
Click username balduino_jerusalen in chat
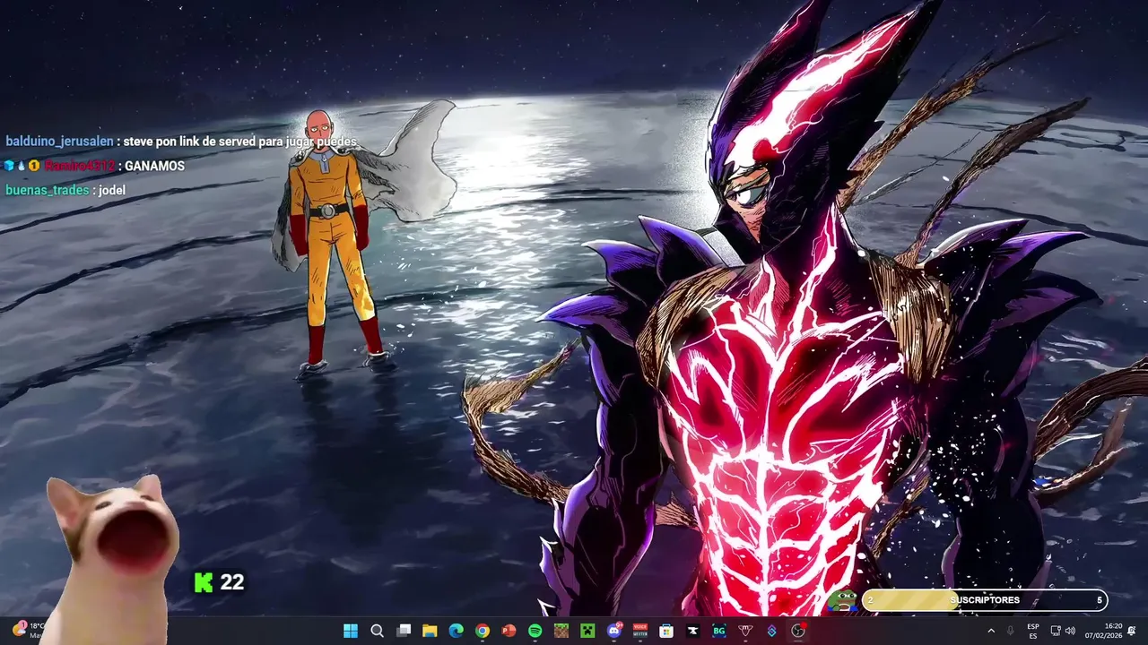point(59,142)
